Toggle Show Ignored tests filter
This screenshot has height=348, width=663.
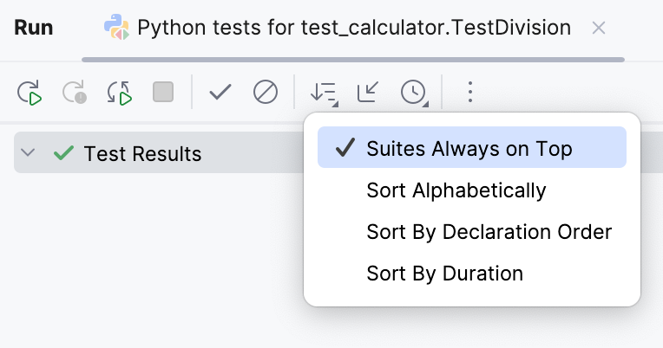point(265,92)
